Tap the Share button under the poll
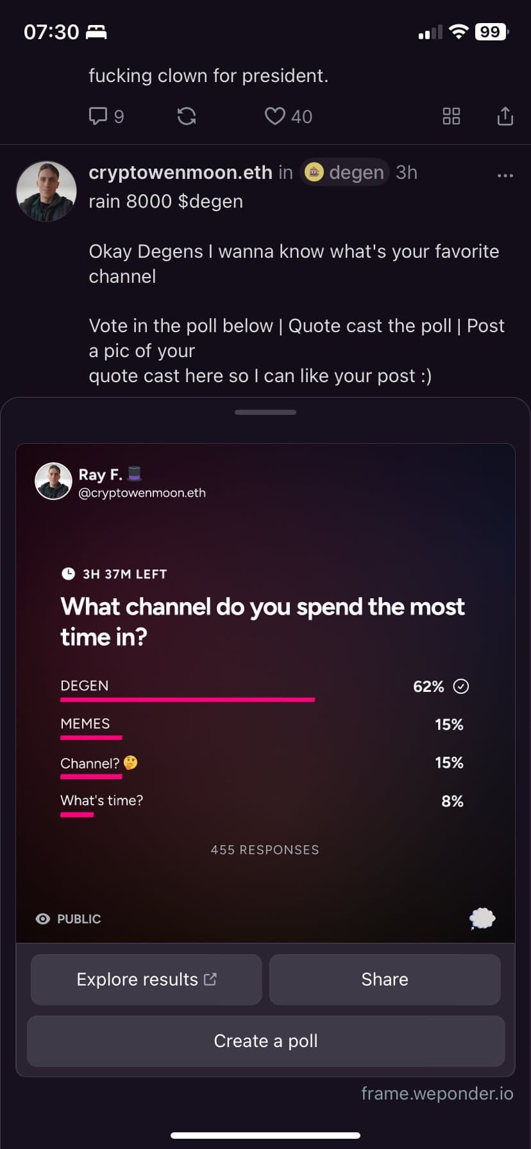Viewport: 531px width, 1149px height. 385,979
